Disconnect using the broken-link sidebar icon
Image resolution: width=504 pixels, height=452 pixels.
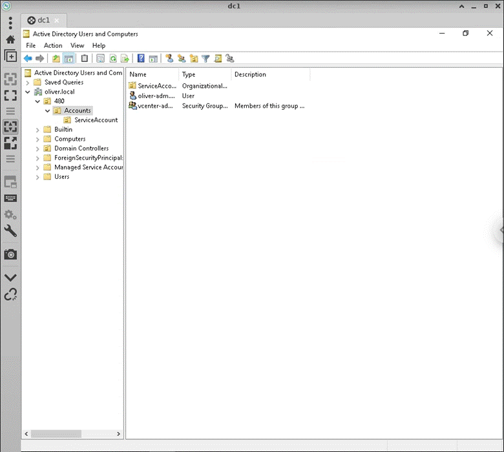tap(10, 294)
